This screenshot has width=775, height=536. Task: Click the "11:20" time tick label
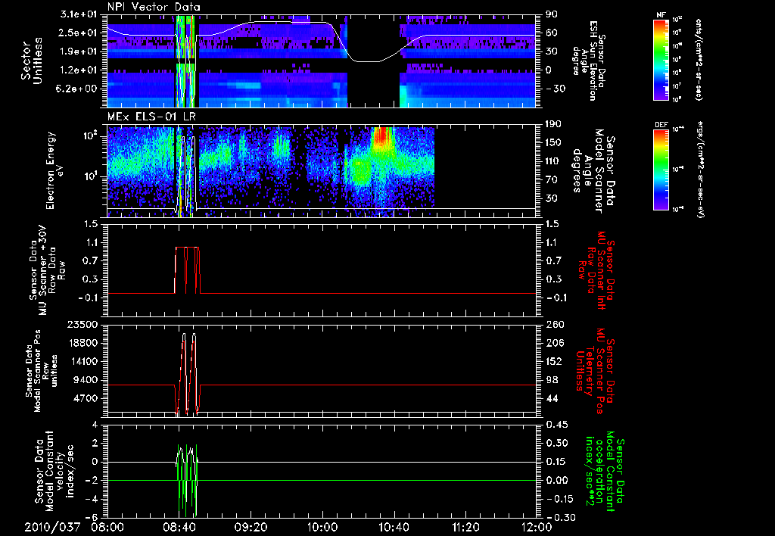465,527
